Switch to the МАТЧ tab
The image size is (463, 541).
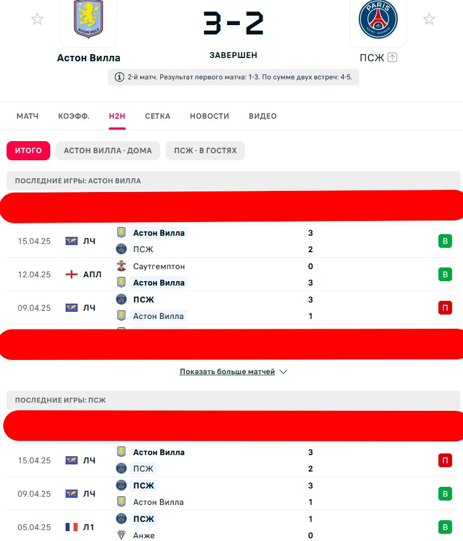(27, 117)
